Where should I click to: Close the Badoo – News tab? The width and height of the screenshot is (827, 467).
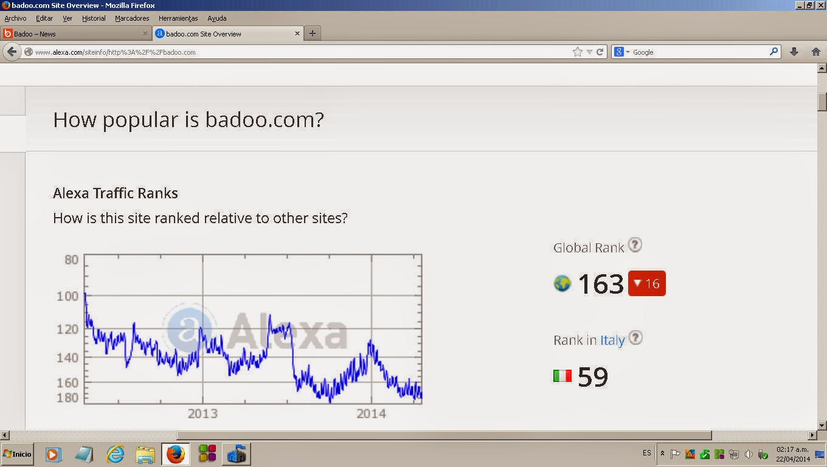pyautogui.click(x=145, y=33)
